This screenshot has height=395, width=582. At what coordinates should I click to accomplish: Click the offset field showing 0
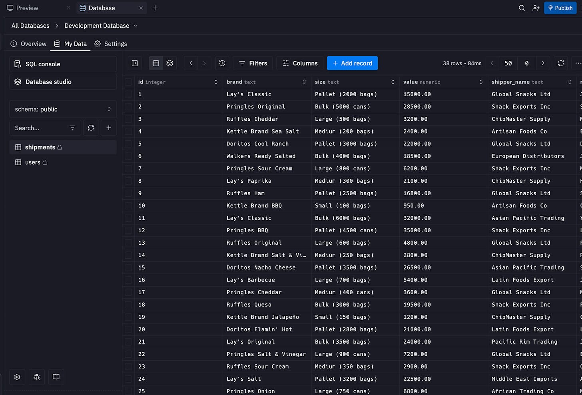pos(527,63)
